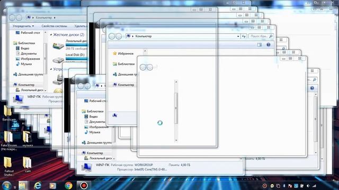Open Музыка in bottom-left window

(92, 132)
